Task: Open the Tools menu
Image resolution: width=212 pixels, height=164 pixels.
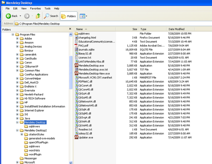Action: coord(47,8)
